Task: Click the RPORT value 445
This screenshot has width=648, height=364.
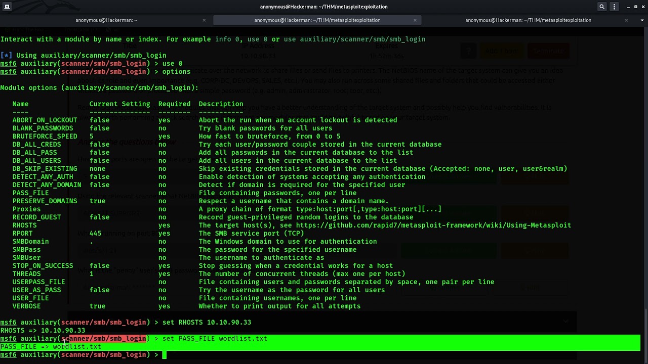Action: pos(95,234)
